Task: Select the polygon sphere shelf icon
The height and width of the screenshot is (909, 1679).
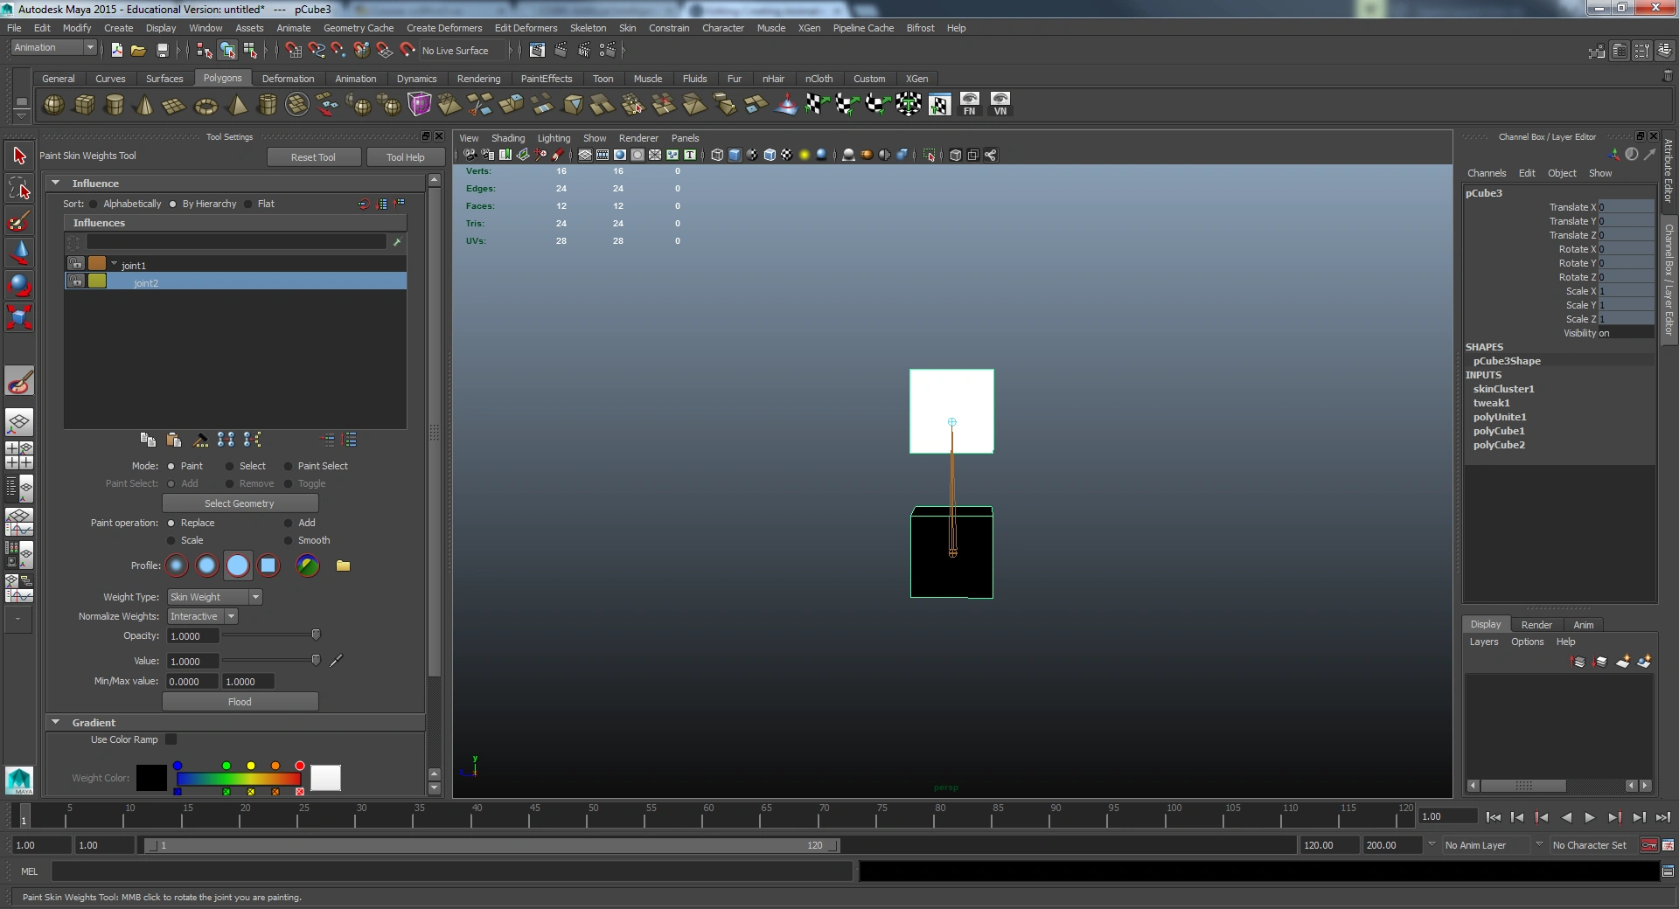Action: [53, 106]
